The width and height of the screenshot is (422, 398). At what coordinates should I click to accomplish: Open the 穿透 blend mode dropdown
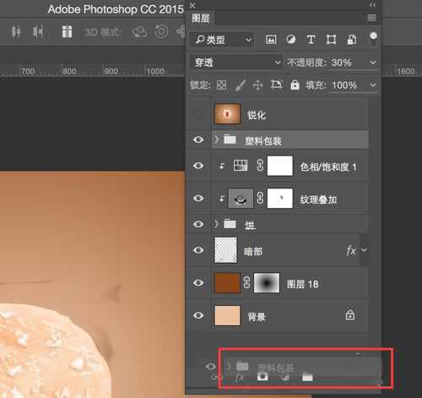[235, 63]
